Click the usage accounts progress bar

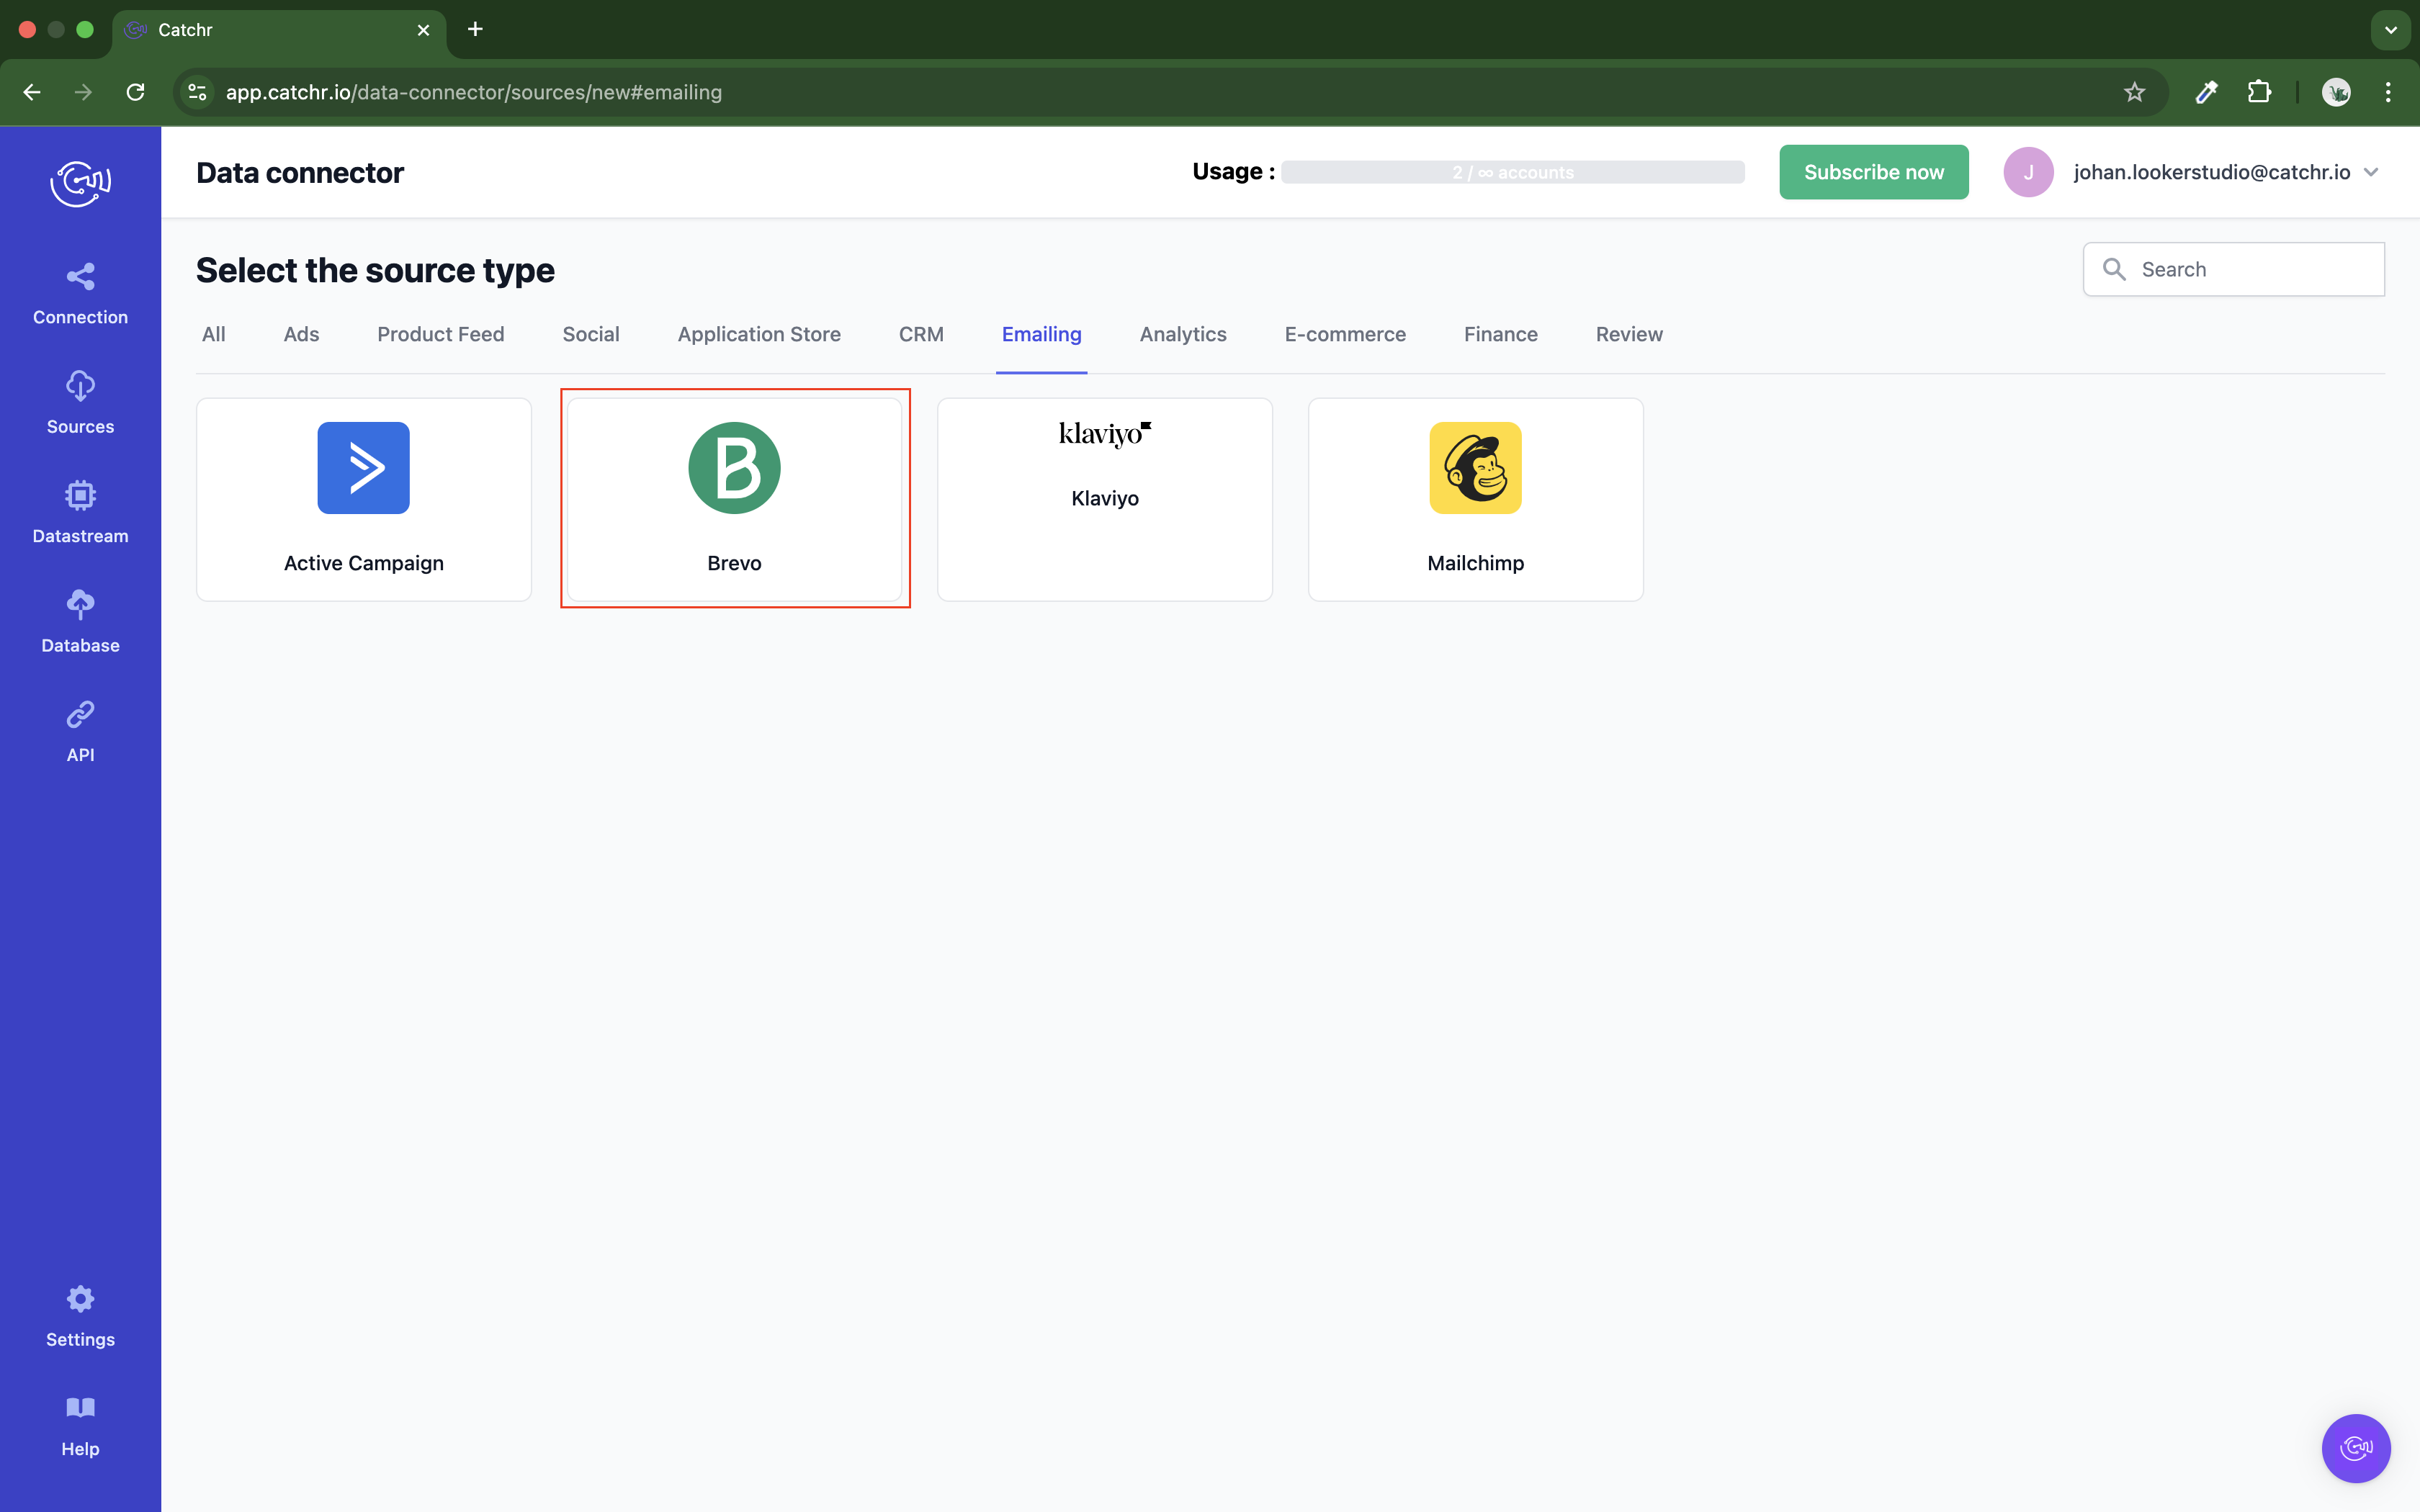coord(1512,172)
